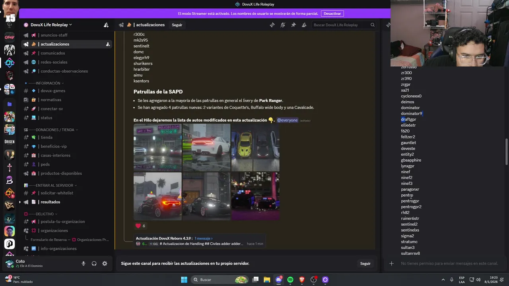Deactivate Streamer mode with Desactivar button
Image resolution: width=509 pixels, height=286 pixels.
point(332,14)
